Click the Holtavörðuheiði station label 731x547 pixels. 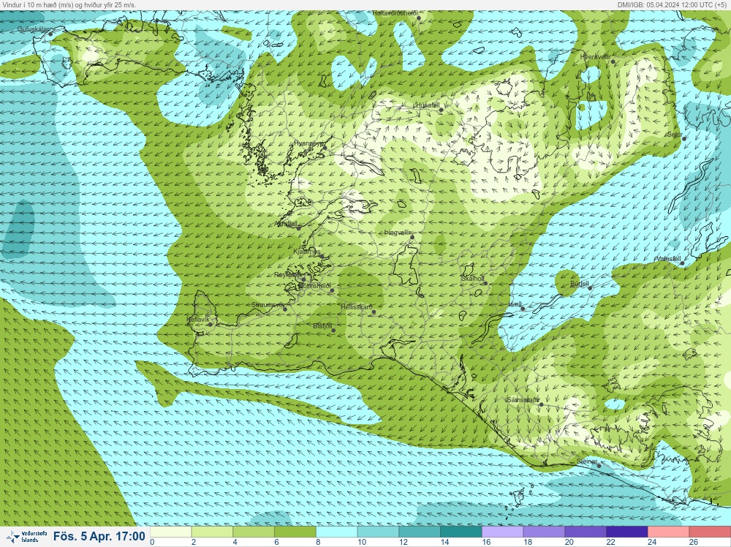click(x=395, y=13)
